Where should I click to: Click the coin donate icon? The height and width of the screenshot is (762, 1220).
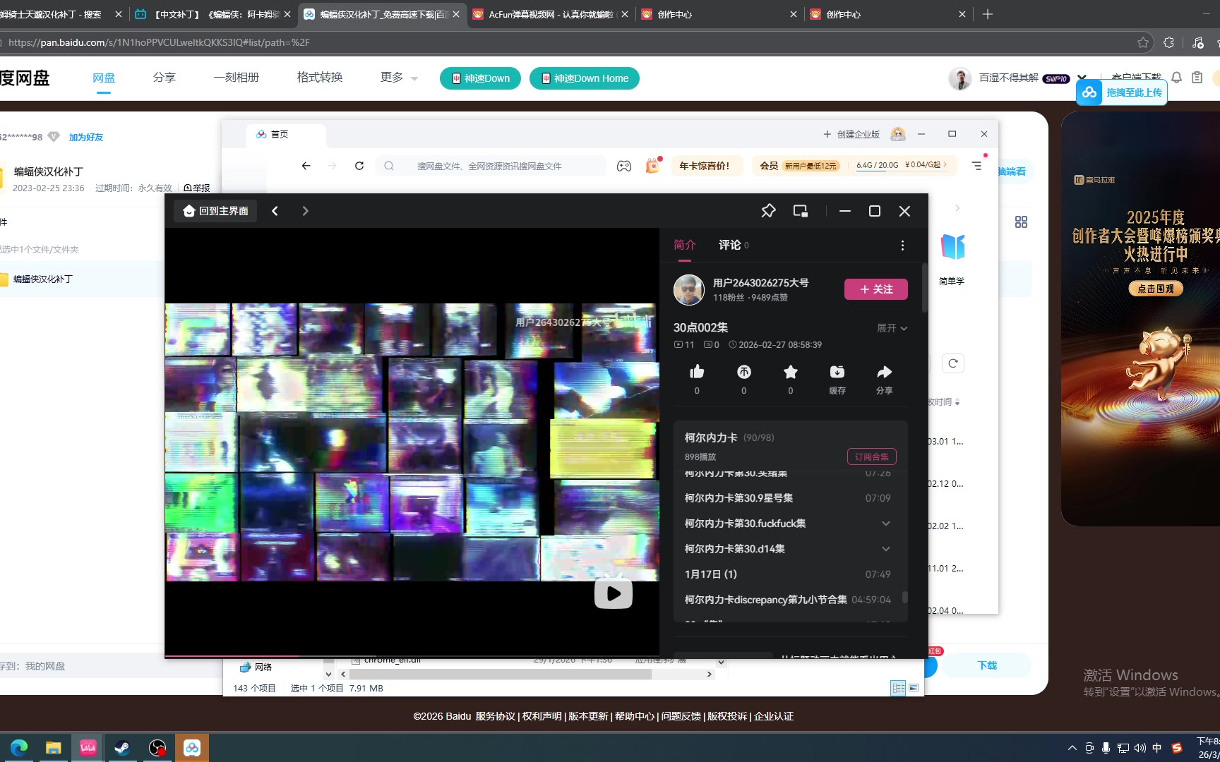(743, 373)
